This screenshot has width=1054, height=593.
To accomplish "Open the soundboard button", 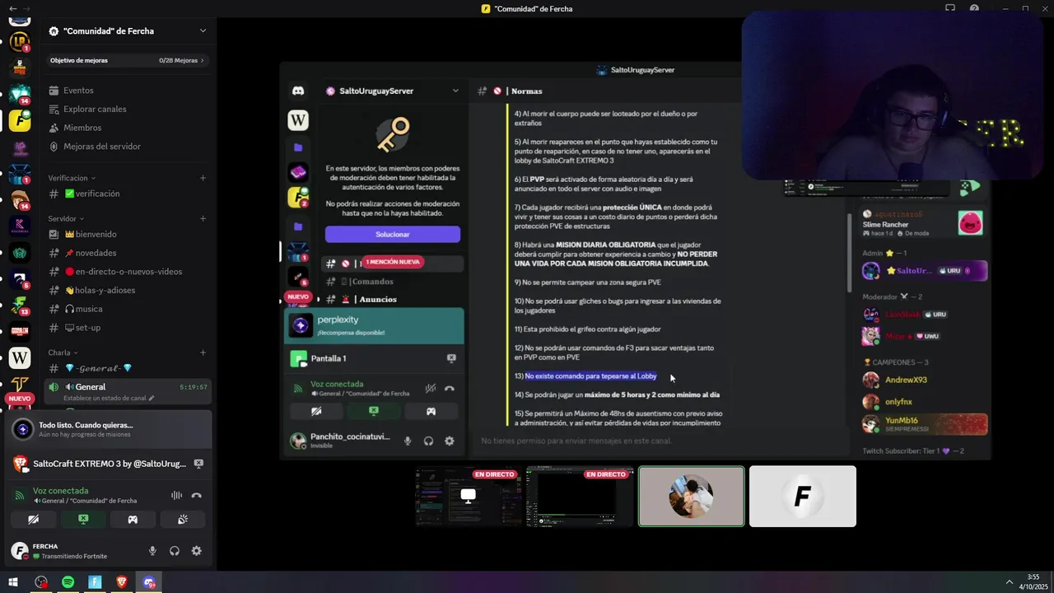I will pos(182,520).
